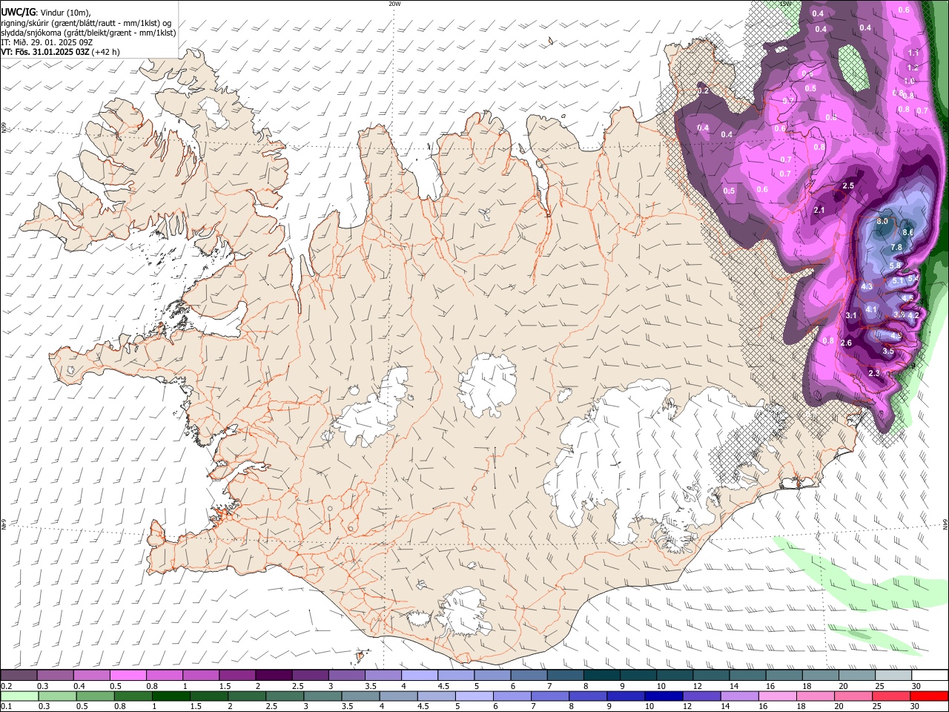
Task: Click blue lower swatch between 8 and 9
Action: tap(589, 696)
